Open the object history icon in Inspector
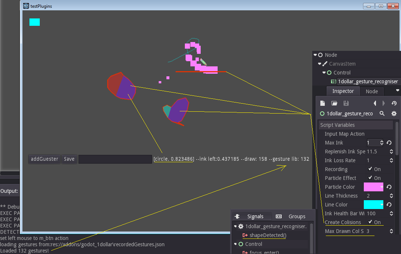Viewport: 401px width, 254px height. [x=394, y=103]
